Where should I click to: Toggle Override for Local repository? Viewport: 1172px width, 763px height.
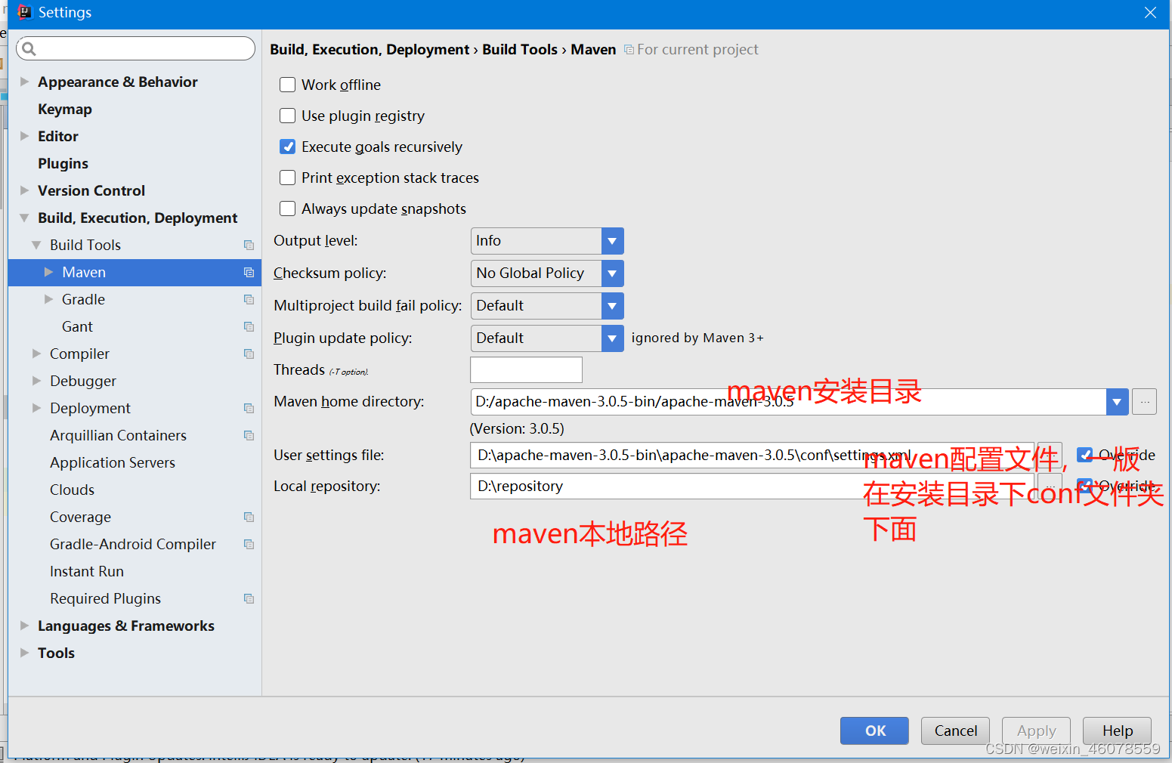1085,486
